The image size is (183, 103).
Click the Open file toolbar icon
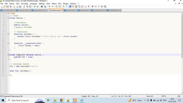(5, 7)
